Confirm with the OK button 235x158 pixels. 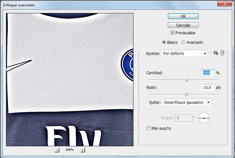183,16
